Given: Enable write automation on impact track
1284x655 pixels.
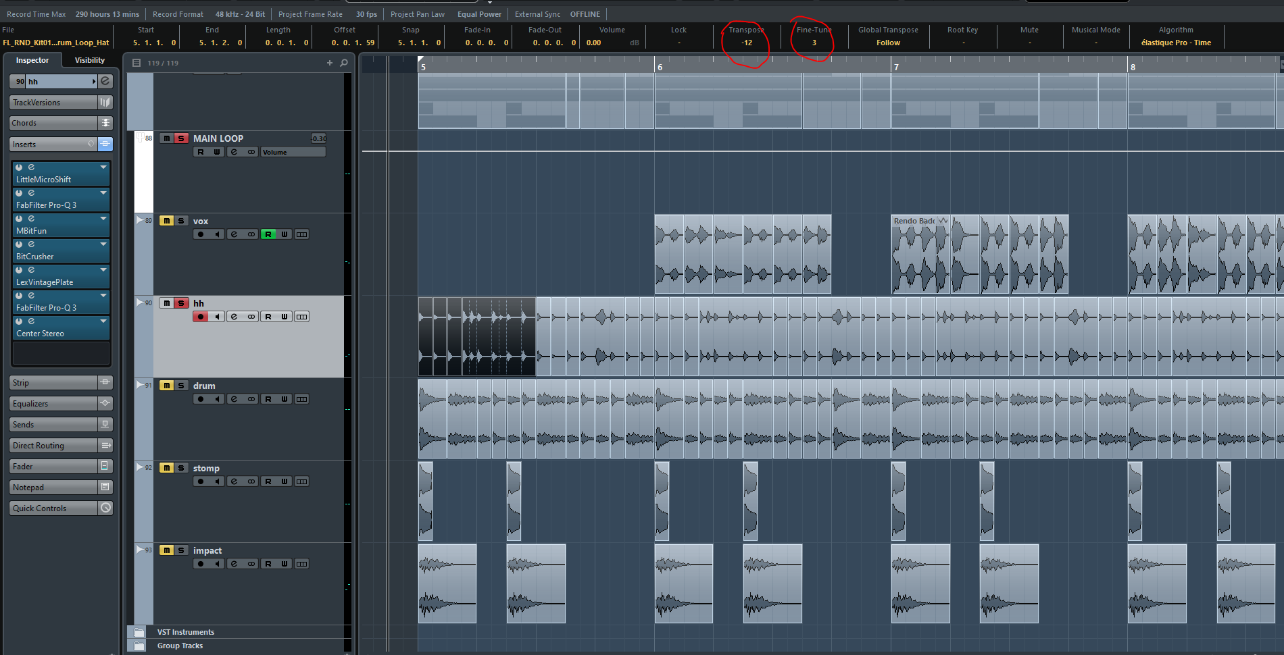Looking at the screenshot, I should (285, 564).
